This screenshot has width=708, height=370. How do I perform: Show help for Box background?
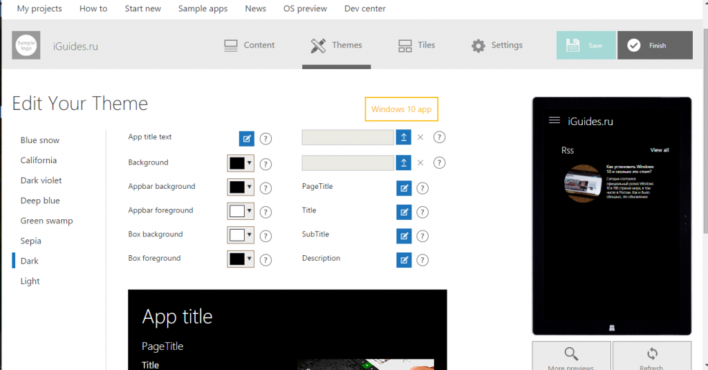tap(266, 237)
